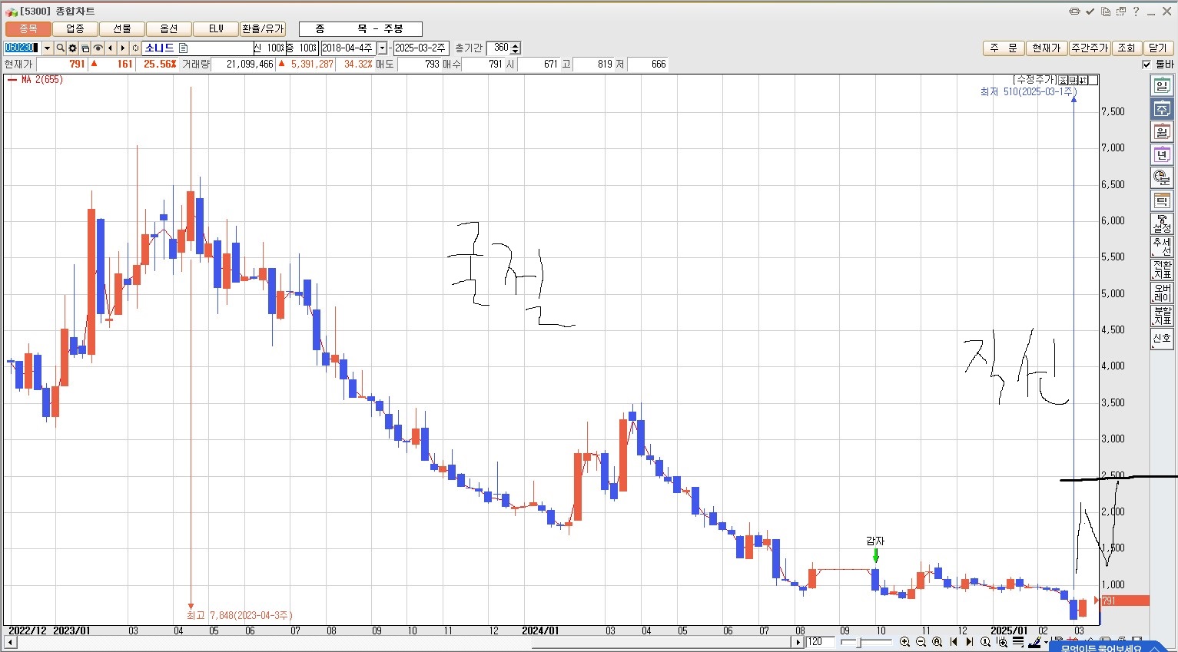Open tick (틱) chart icon
The height and width of the screenshot is (652, 1178).
click(x=1161, y=201)
